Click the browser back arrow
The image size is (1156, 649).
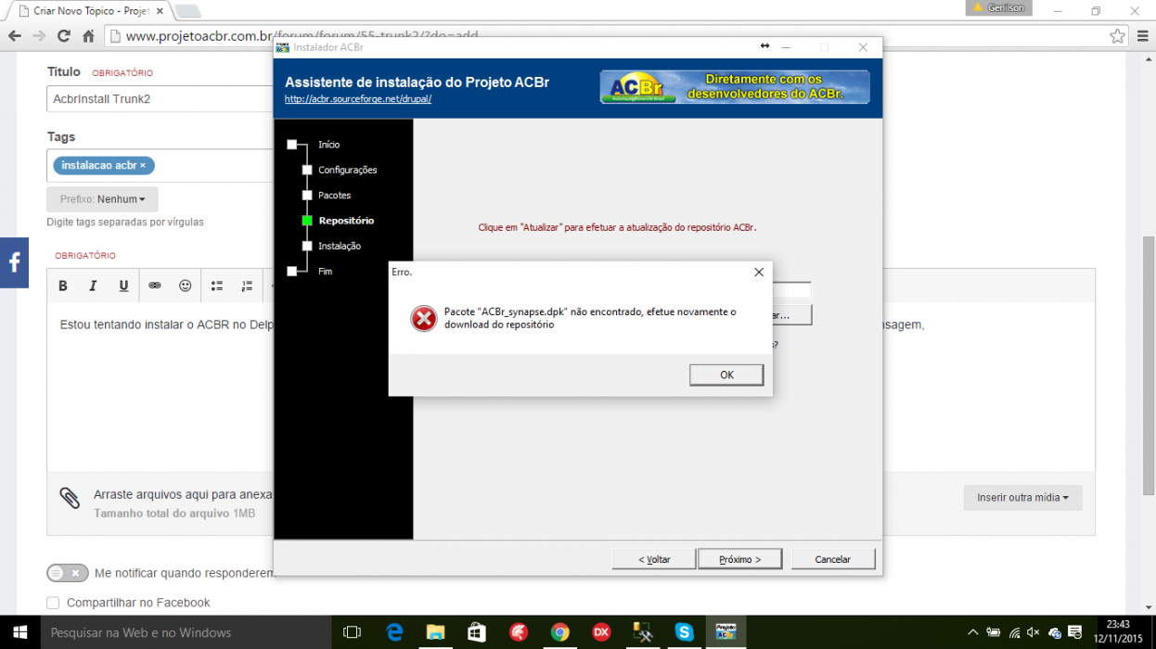[x=15, y=36]
